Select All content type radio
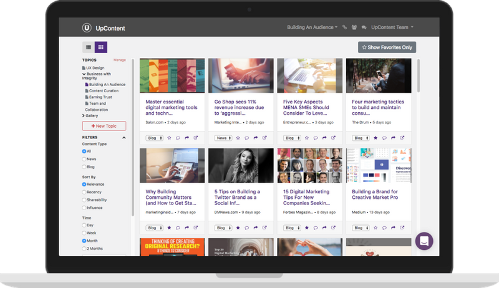 pos(84,151)
